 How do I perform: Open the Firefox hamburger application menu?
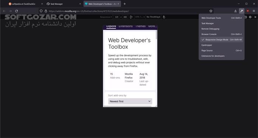click(254, 11)
